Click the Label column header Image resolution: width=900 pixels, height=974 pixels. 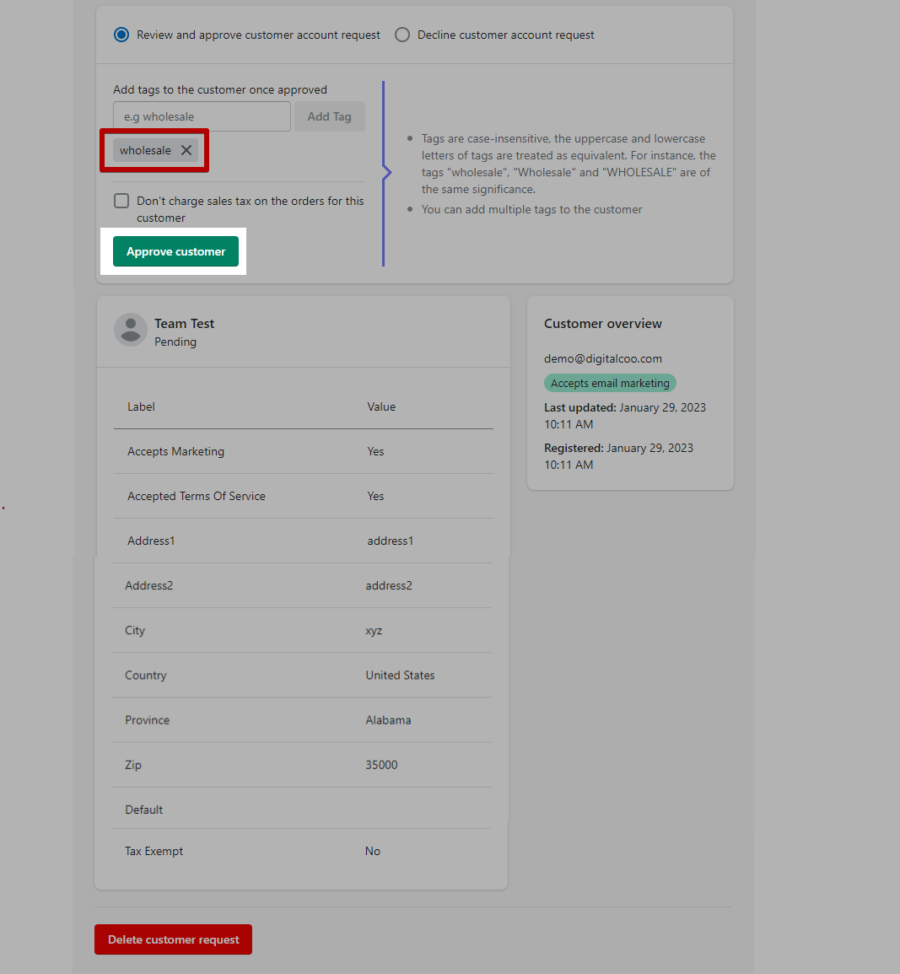point(141,406)
